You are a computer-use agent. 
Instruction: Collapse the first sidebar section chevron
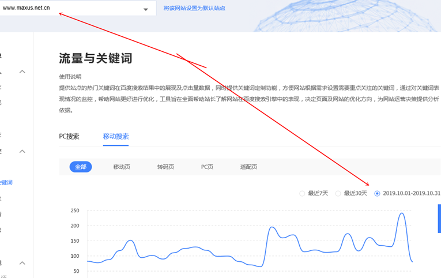22,72
